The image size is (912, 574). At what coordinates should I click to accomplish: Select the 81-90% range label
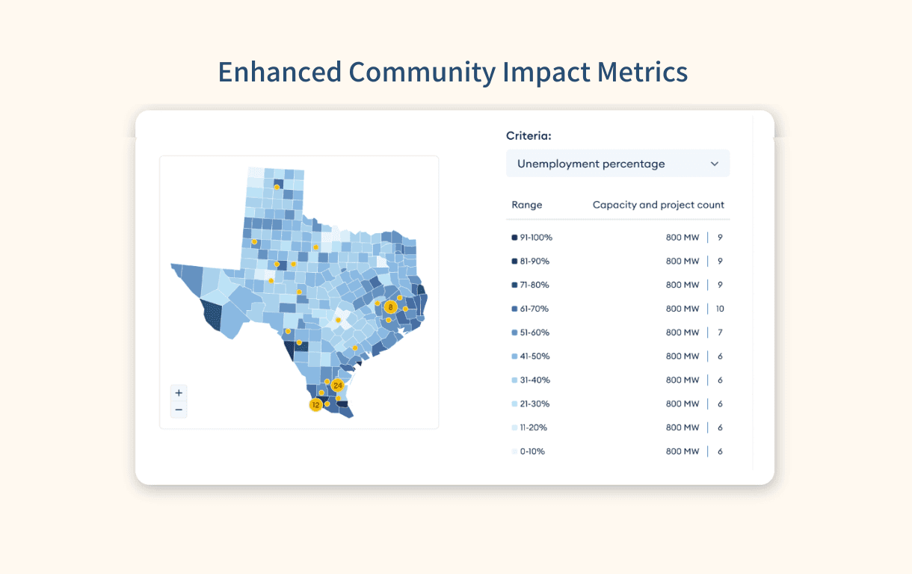tap(534, 262)
